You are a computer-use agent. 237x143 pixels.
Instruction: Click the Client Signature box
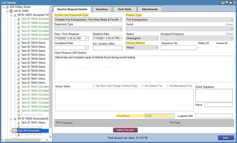tap(214, 95)
